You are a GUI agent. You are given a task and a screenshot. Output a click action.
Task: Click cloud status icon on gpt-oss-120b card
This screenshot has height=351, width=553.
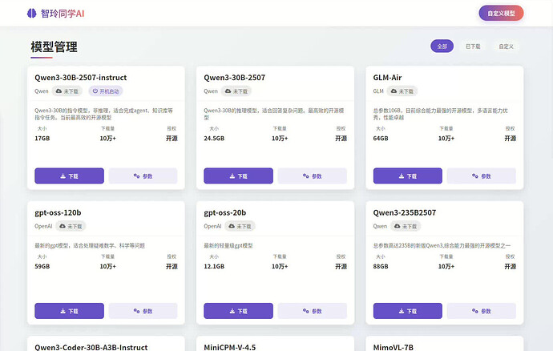(63, 226)
